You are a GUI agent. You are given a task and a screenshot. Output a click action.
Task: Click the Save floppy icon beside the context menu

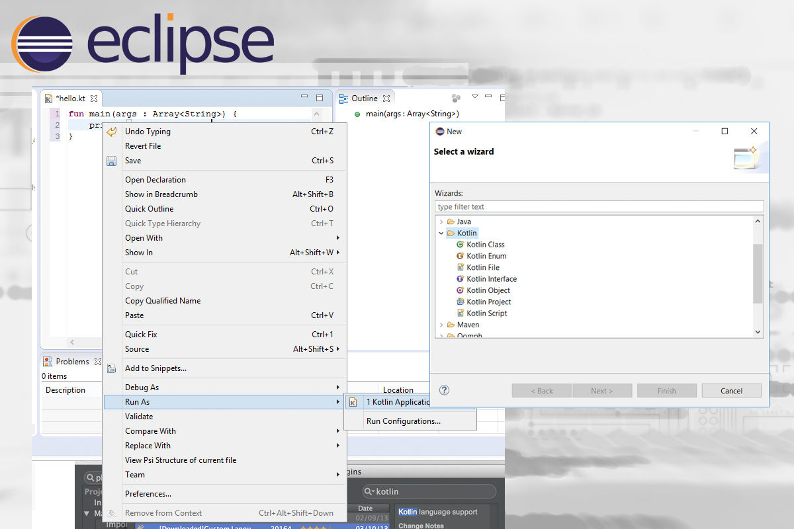click(x=111, y=160)
